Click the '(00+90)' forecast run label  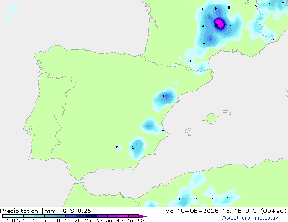point(273,211)
